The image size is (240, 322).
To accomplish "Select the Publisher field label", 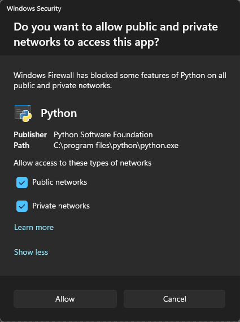I will 30,134.
